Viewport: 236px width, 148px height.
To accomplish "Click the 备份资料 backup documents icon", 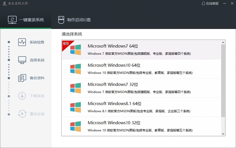I will pos(22,77).
